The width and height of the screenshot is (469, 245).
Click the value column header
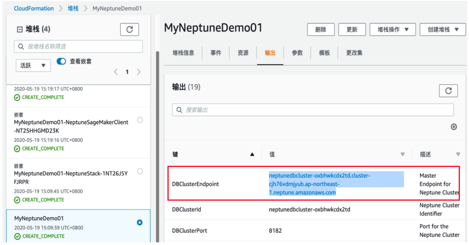tap(272, 155)
